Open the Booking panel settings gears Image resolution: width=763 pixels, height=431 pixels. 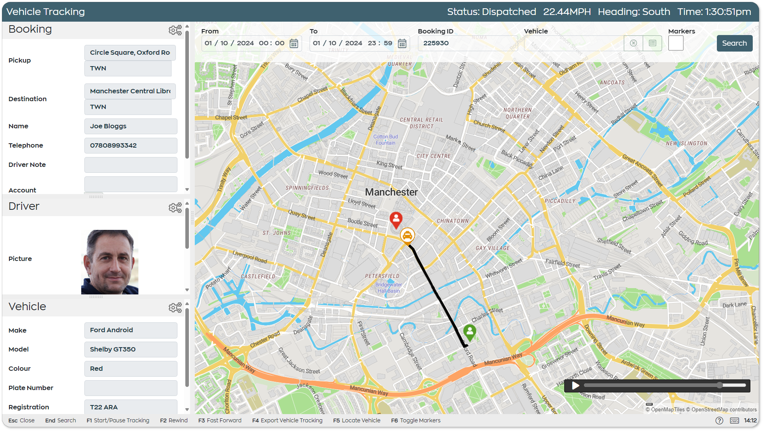pyautogui.click(x=175, y=30)
